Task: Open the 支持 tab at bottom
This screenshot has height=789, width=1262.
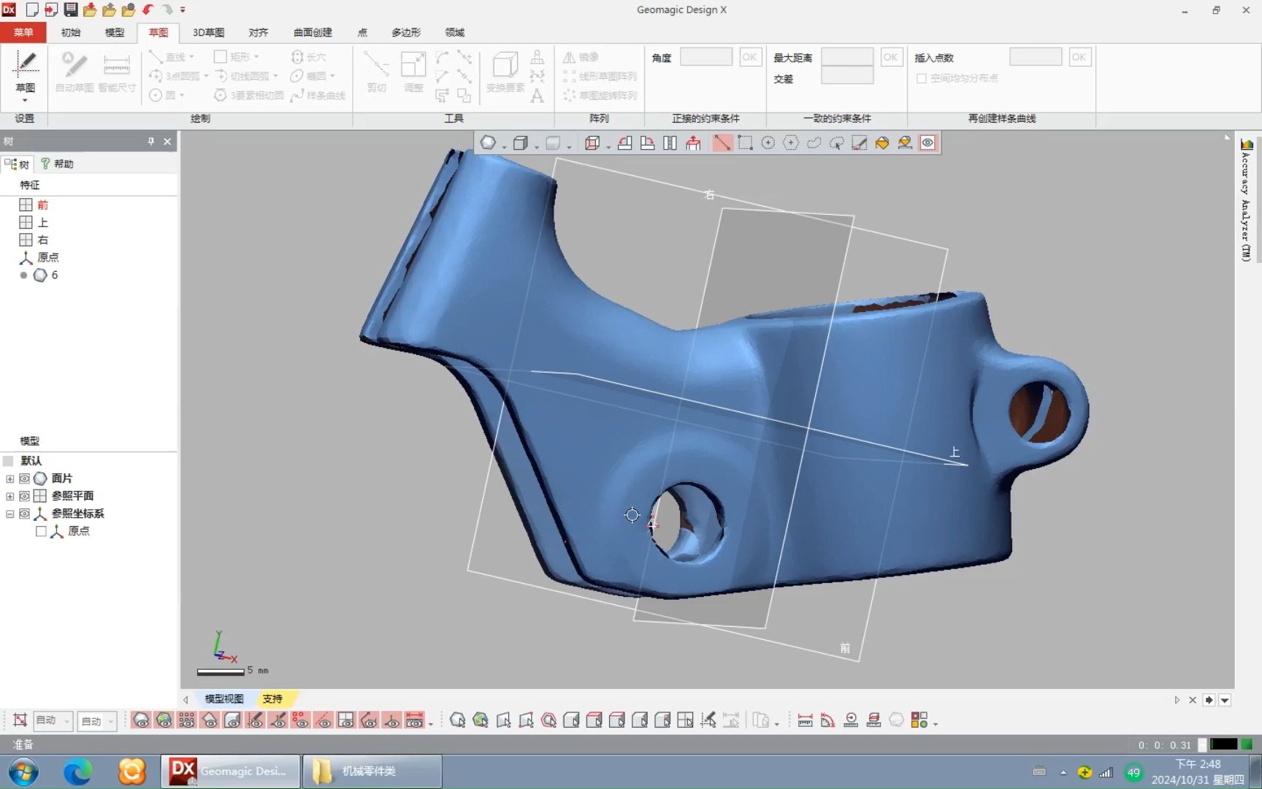Action: 273,699
